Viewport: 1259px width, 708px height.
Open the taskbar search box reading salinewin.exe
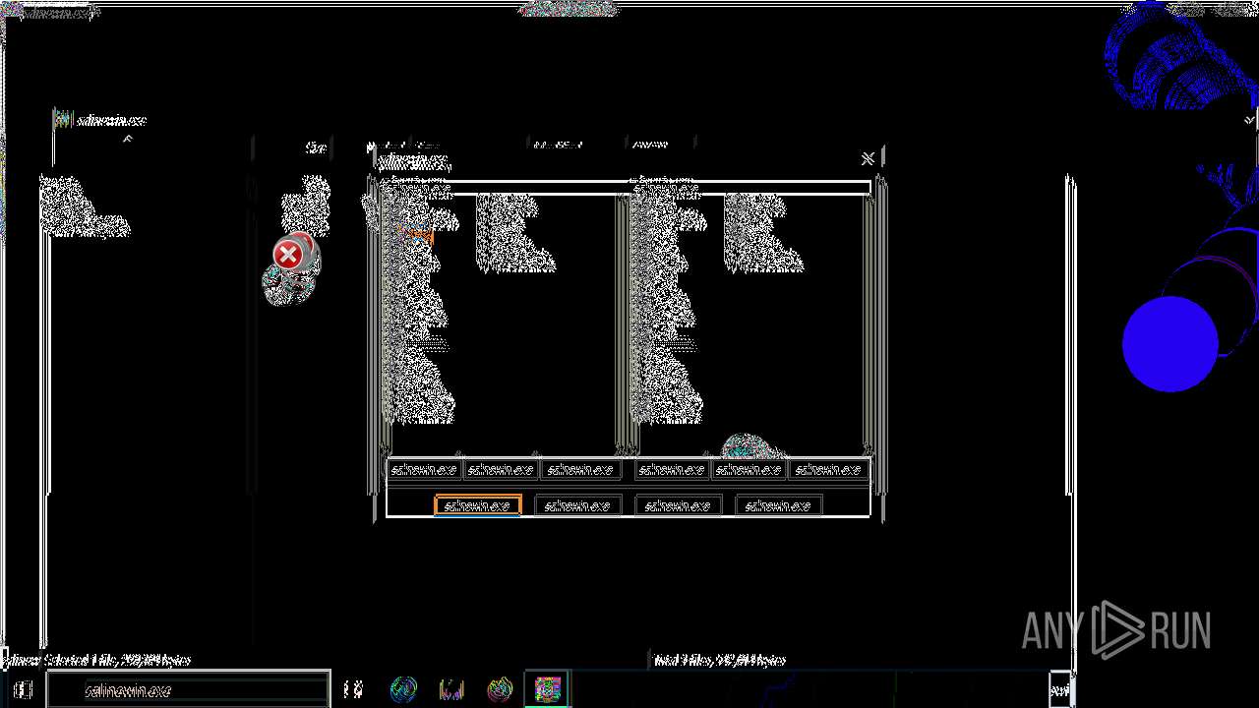tap(188, 689)
